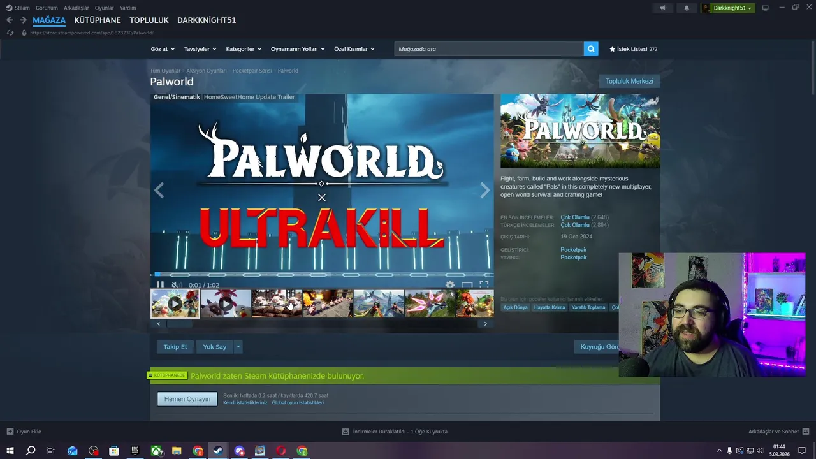Open Global oyun istatistikleri link

click(x=298, y=403)
